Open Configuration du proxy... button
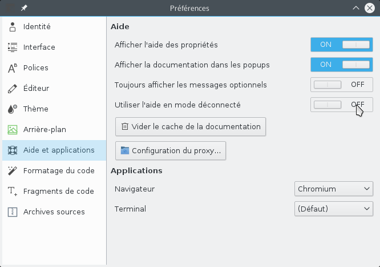The image size is (380, 267). click(x=171, y=150)
